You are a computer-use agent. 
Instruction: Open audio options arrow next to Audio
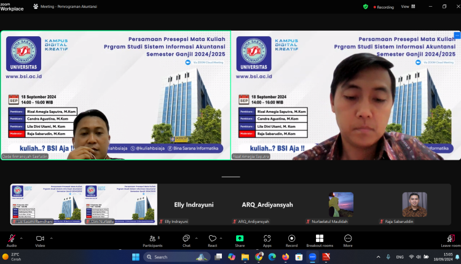point(21,238)
